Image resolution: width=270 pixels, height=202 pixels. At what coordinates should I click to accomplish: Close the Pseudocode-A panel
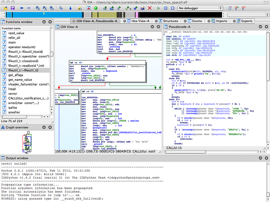pos(267,27)
